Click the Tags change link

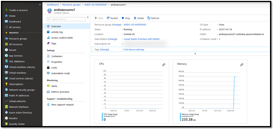tap(105, 49)
